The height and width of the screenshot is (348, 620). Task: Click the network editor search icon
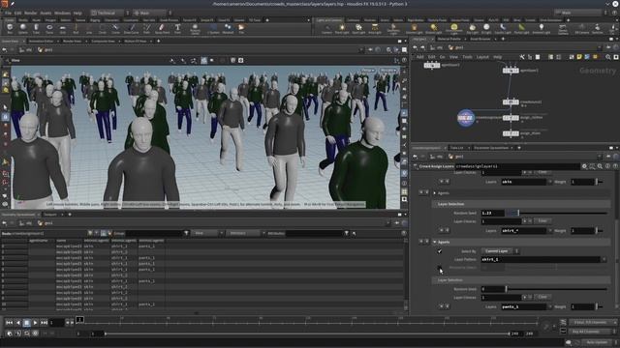(608, 57)
